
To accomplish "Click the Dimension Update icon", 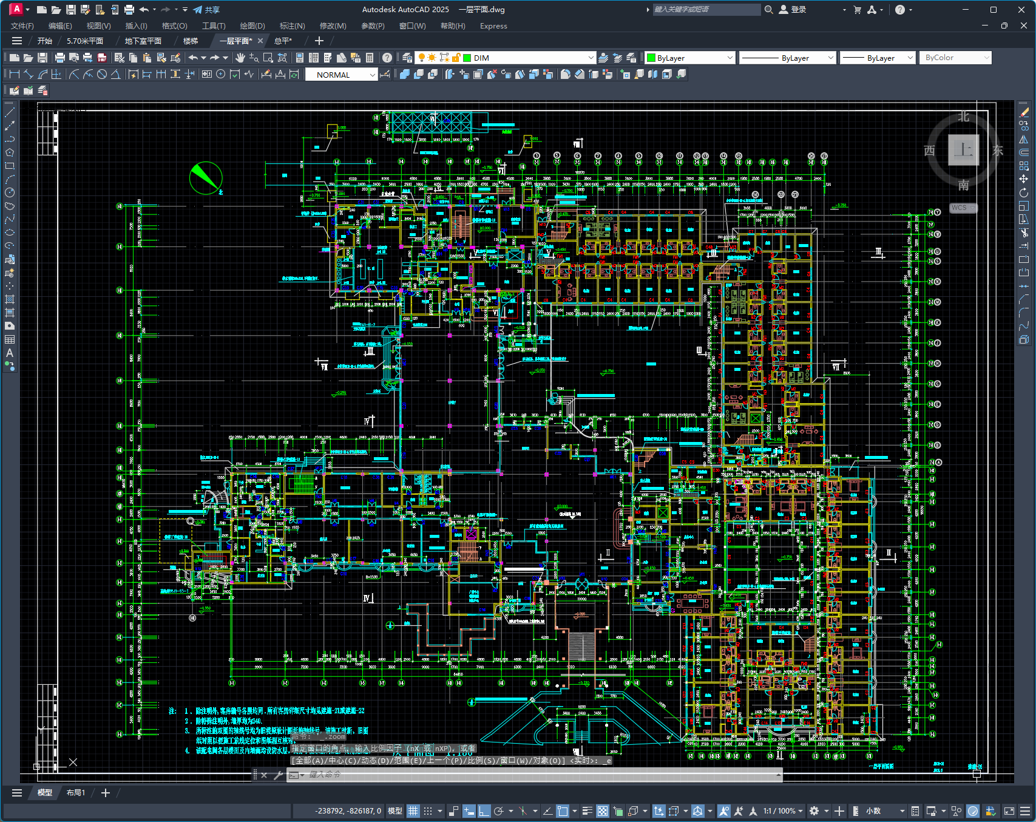I will 294,74.
